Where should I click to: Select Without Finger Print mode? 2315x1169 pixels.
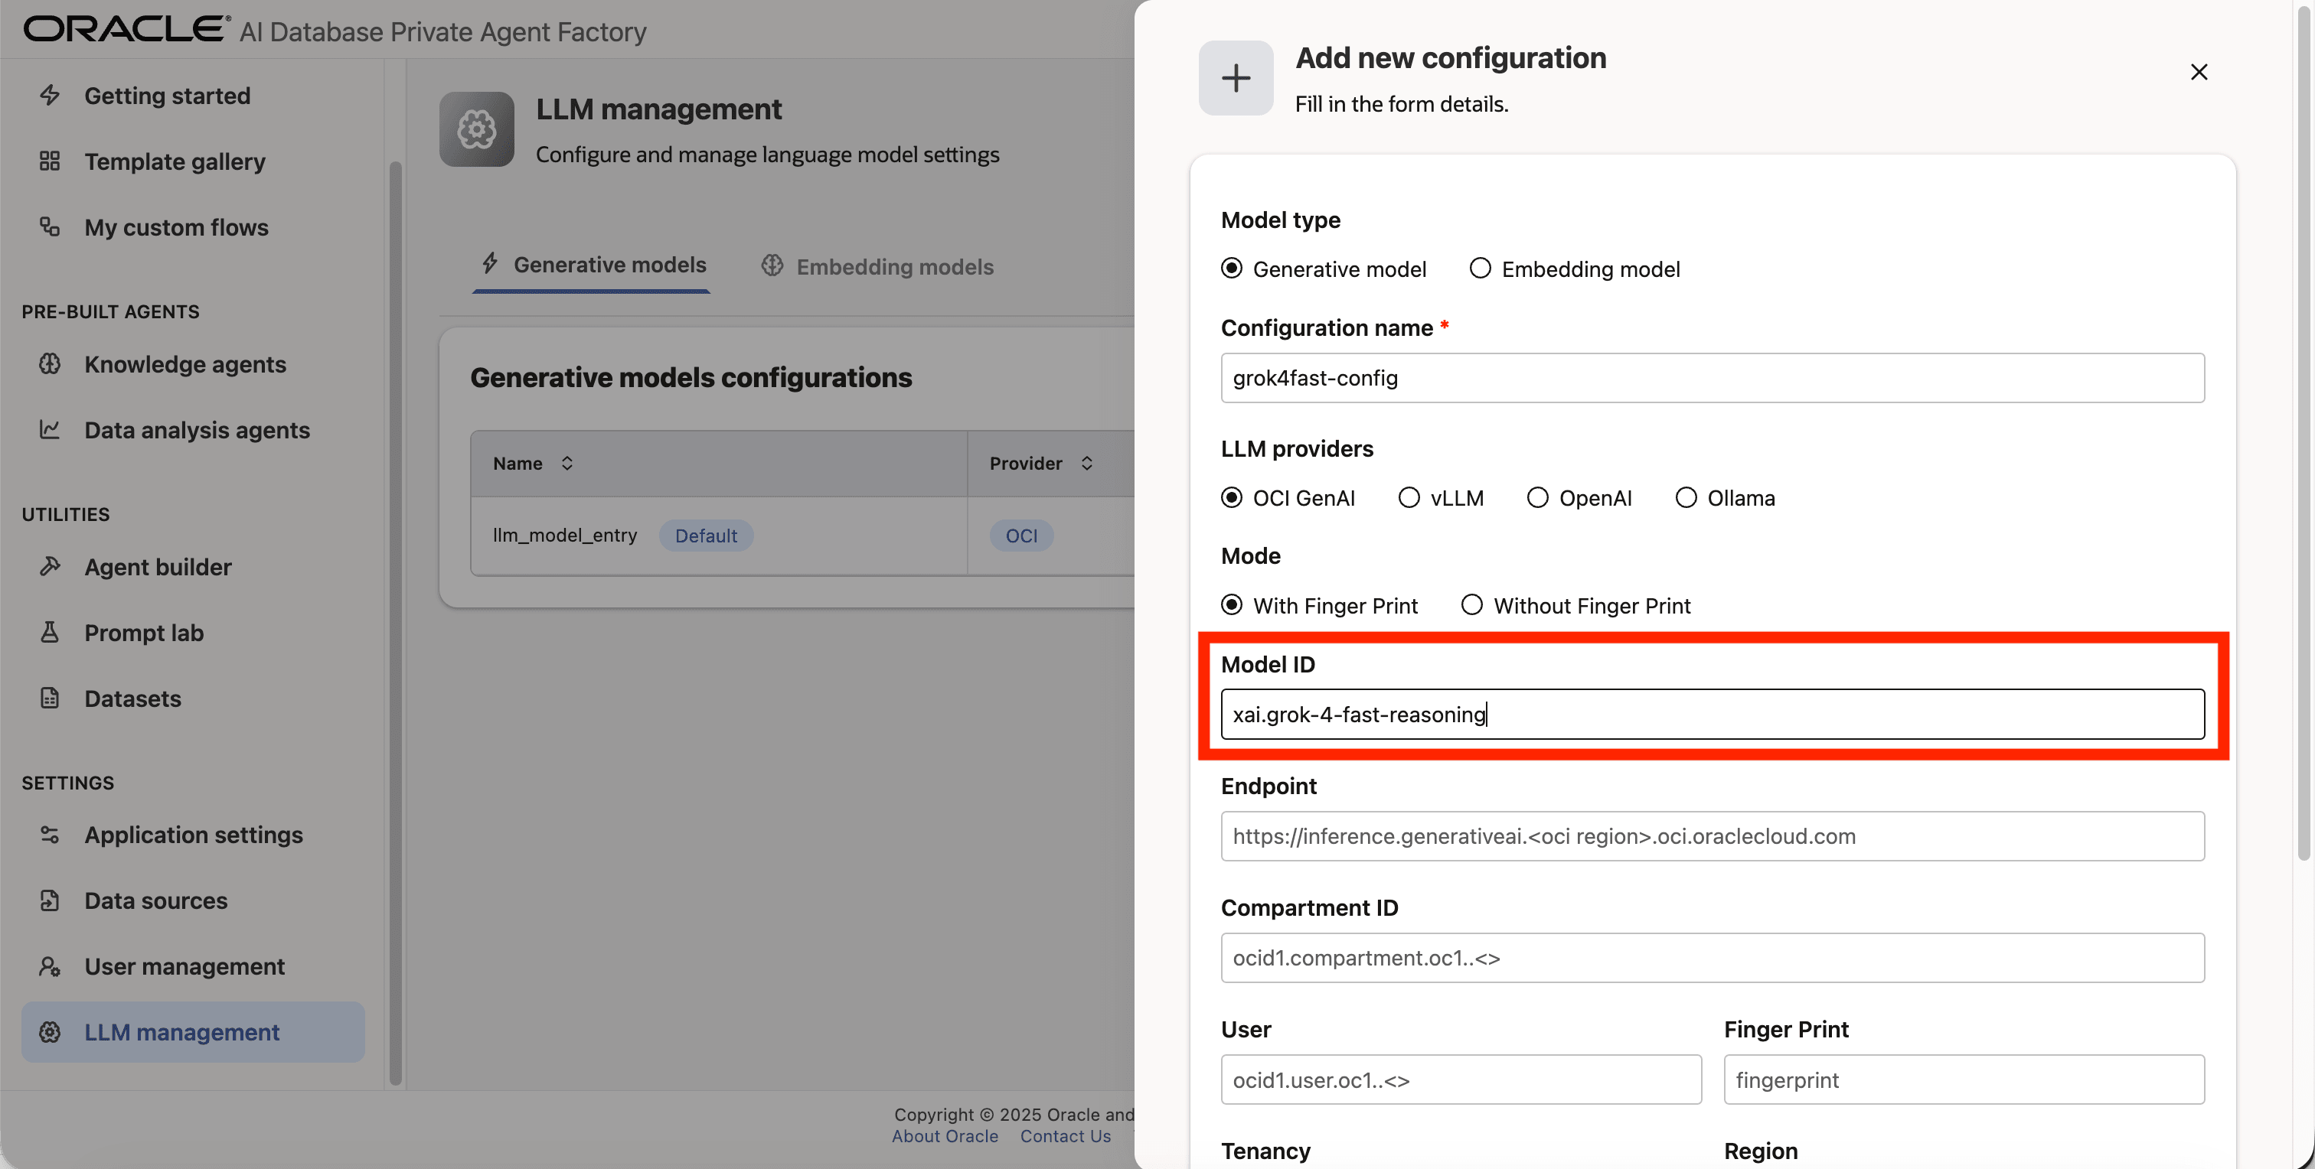1471,605
